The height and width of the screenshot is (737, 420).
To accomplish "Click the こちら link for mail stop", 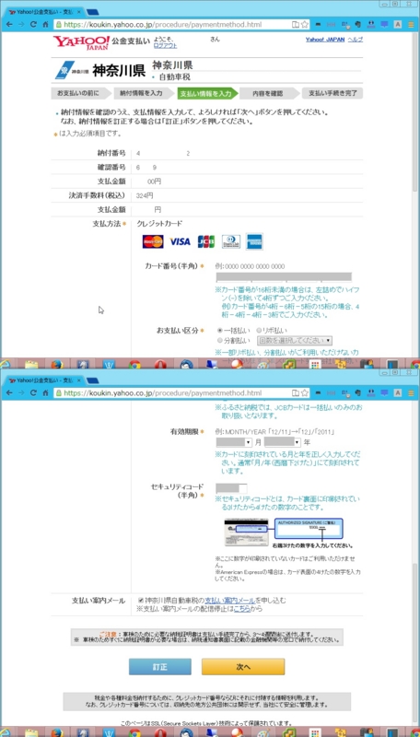I will (241, 609).
